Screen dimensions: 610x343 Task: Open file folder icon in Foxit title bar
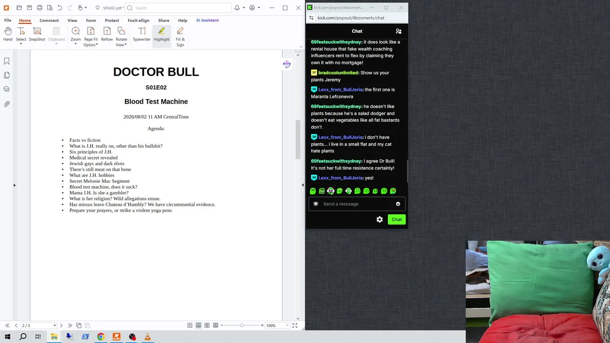19,8
